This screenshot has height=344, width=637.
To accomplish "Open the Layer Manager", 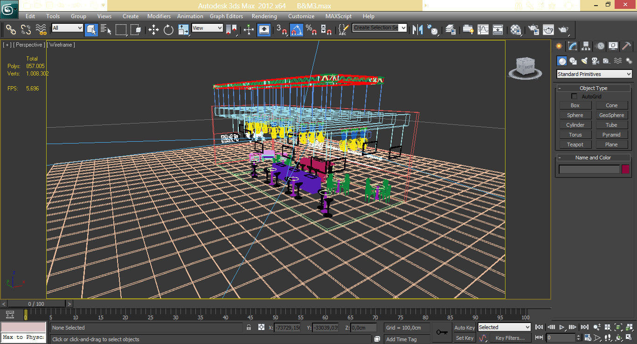I will pos(450,30).
